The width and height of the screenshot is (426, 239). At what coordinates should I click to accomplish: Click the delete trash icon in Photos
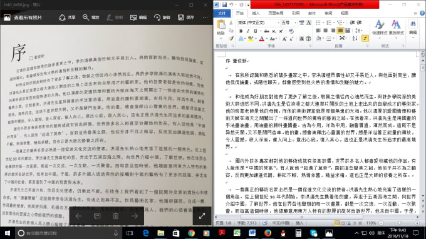(x=116, y=216)
